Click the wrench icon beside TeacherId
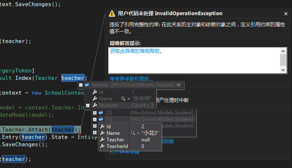The image size is (292, 168). point(102,146)
